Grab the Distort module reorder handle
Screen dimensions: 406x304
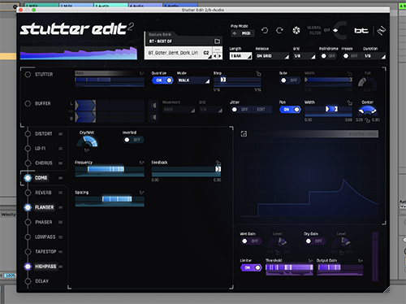coord(61,134)
